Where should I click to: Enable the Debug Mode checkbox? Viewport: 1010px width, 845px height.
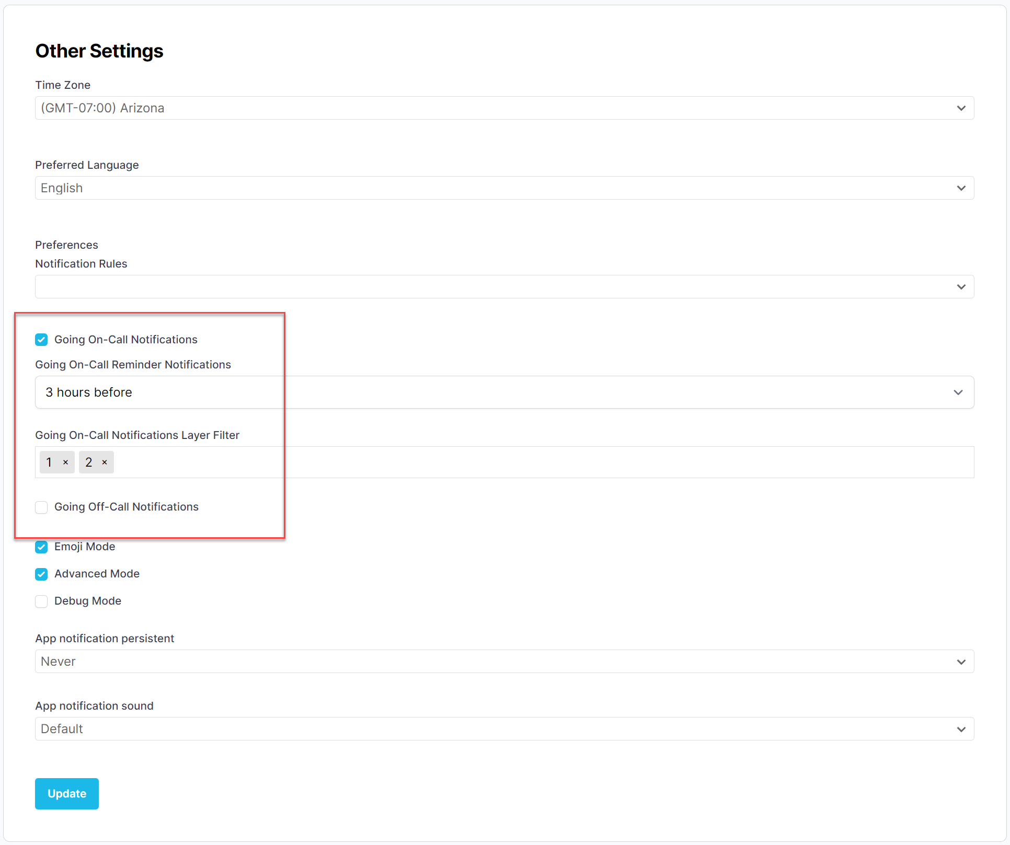[x=41, y=601]
